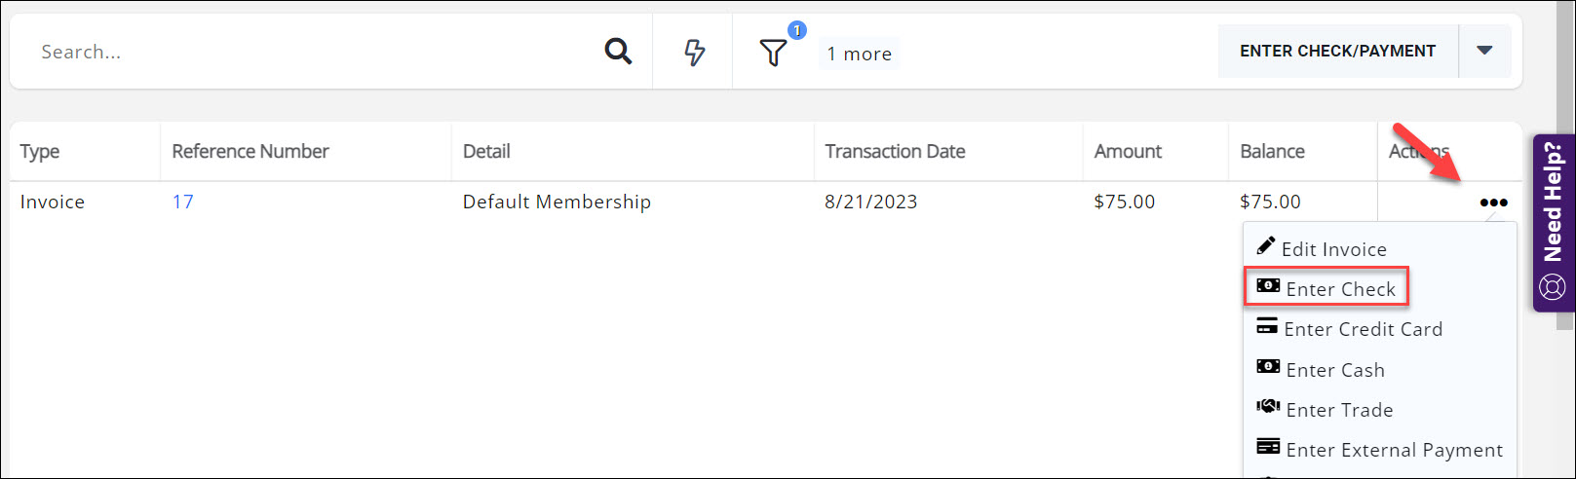Open the filter funnel icon

(773, 53)
